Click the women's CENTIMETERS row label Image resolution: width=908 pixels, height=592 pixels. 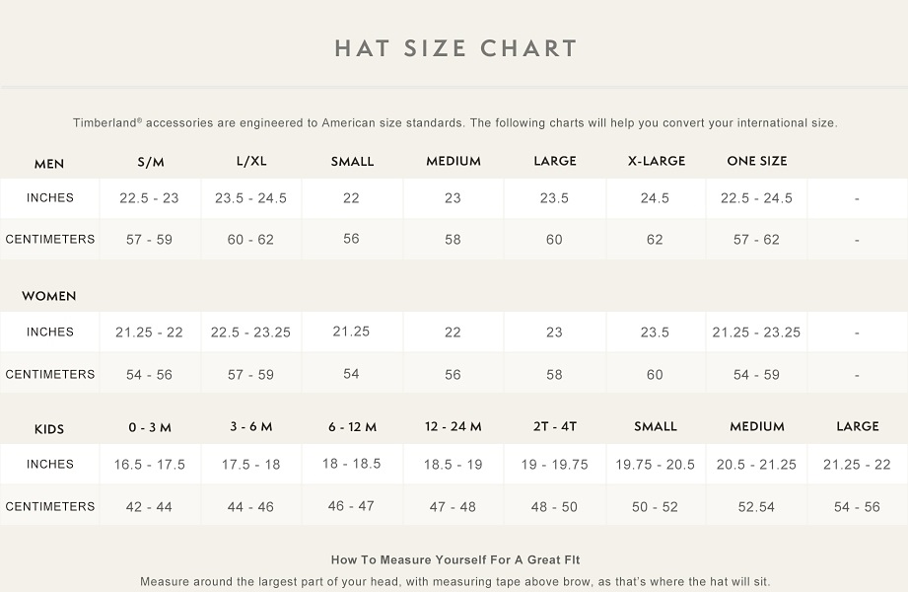[x=50, y=375]
